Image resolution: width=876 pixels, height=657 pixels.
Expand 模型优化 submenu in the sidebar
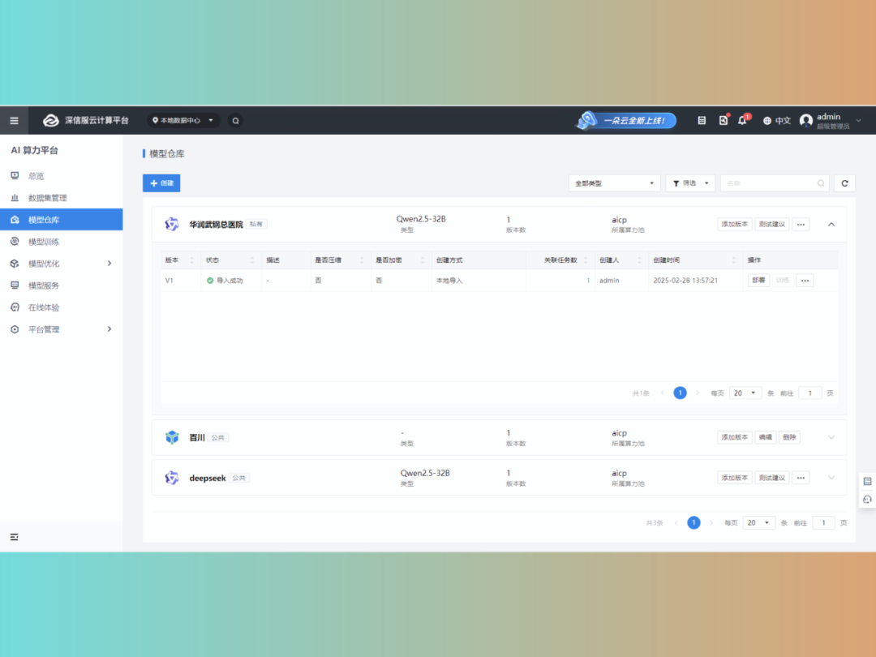pyautogui.click(x=109, y=263)
